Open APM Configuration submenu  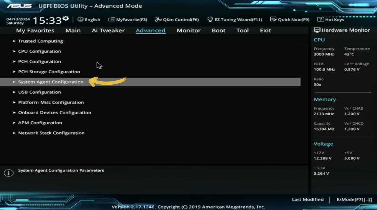pyautogui.click(x=40, y=123)
